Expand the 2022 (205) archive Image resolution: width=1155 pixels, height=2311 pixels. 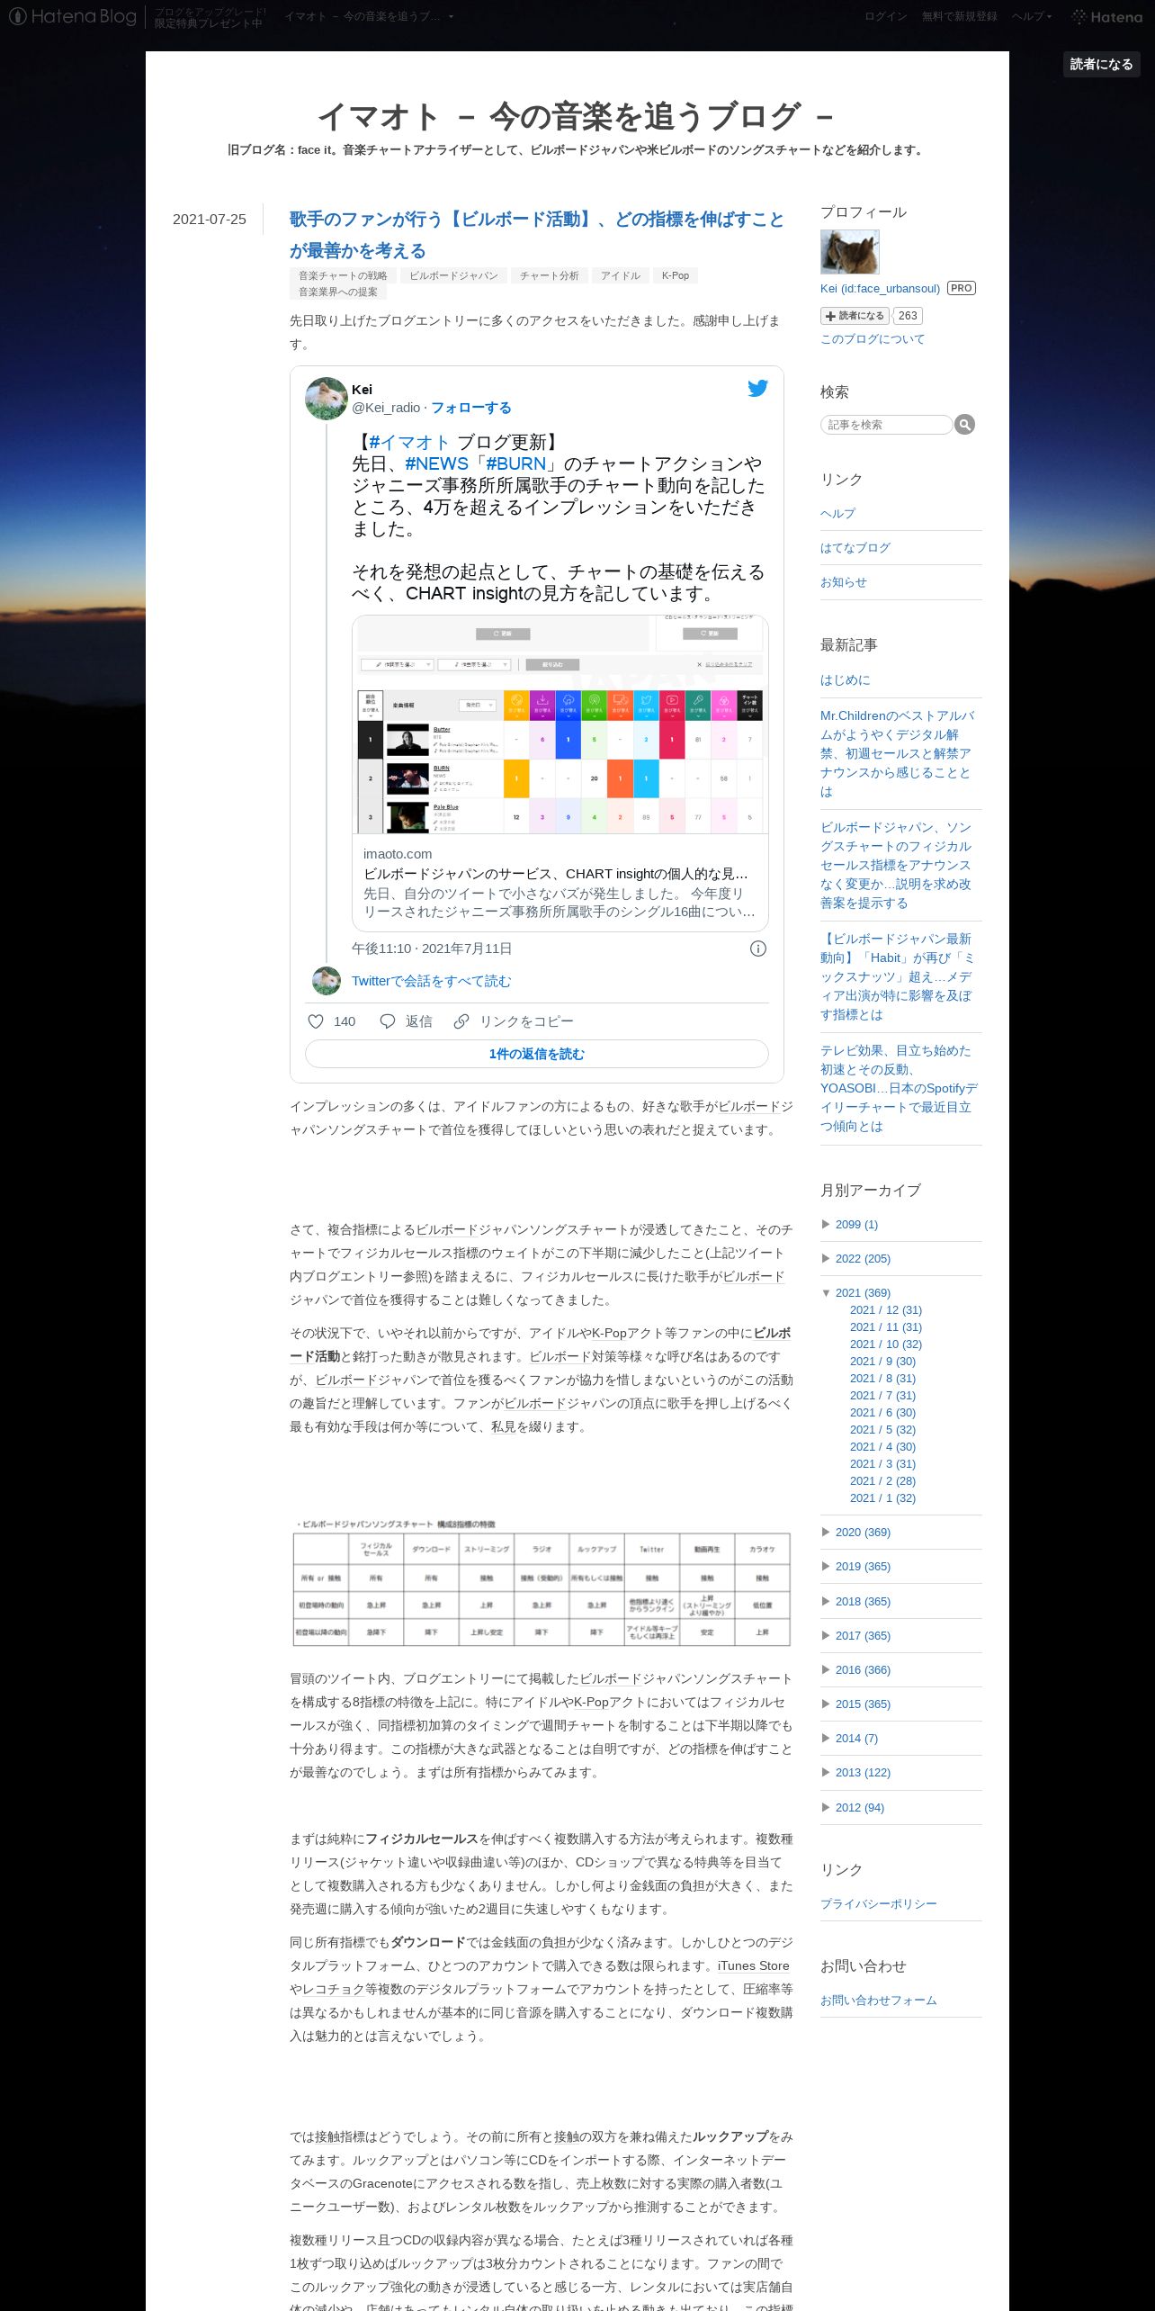(x=826, y=1258)
